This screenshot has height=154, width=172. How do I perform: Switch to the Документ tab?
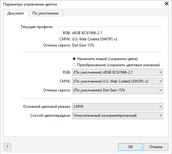point(16,13)
